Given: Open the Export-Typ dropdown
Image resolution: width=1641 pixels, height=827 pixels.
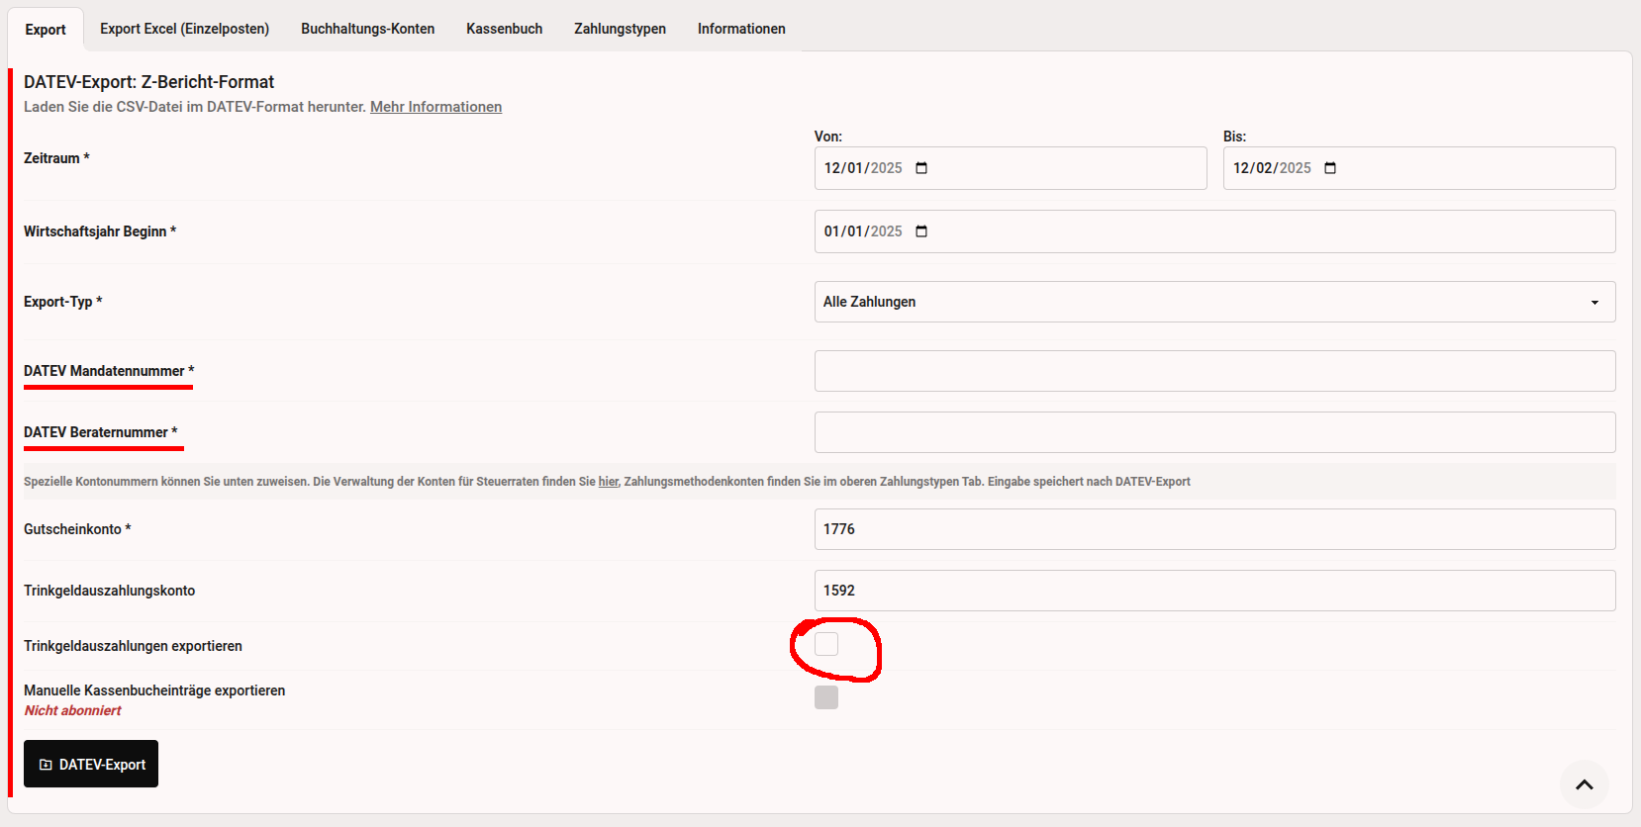Looking at the screenshot, I should (x=1214, y=302).
